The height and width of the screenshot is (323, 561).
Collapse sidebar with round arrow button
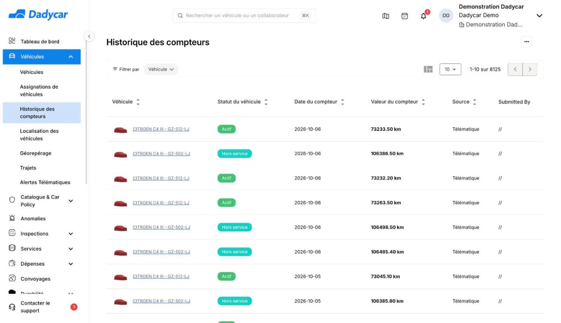(x=89, y=36)
